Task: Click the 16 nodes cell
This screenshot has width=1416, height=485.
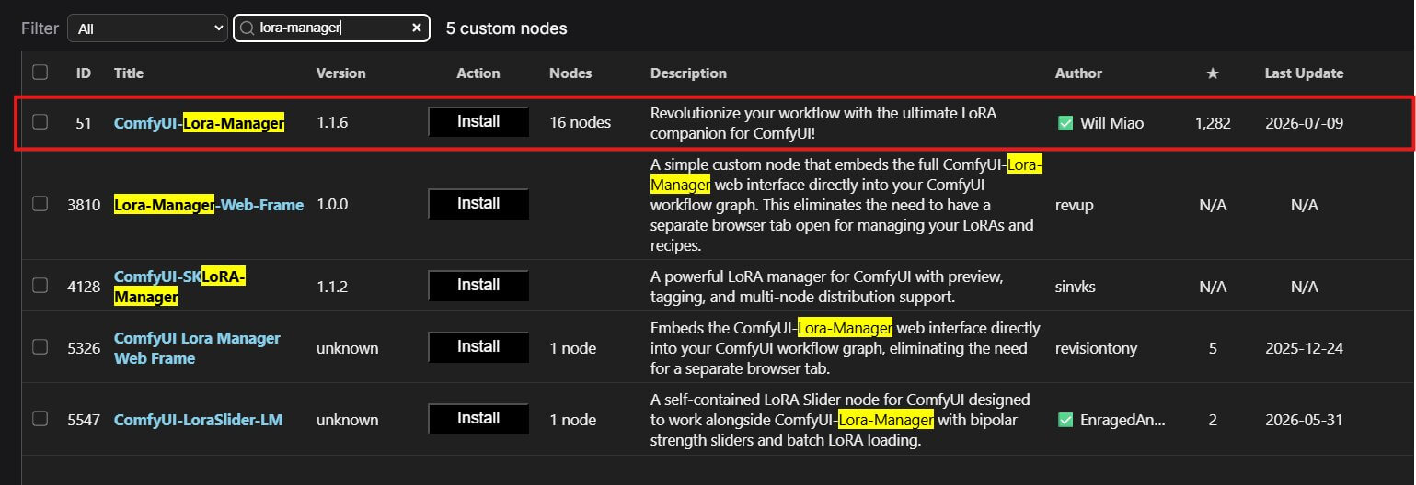Action: [x=580, y=122]
